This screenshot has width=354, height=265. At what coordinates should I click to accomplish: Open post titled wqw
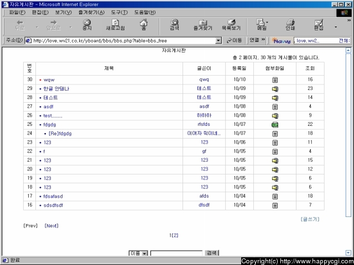point(49,79)
